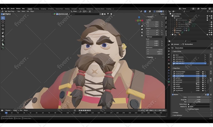This screenshot has width=213, height=127.
Task: Open the Tool properties tab icon
Action: click(169, 45)
